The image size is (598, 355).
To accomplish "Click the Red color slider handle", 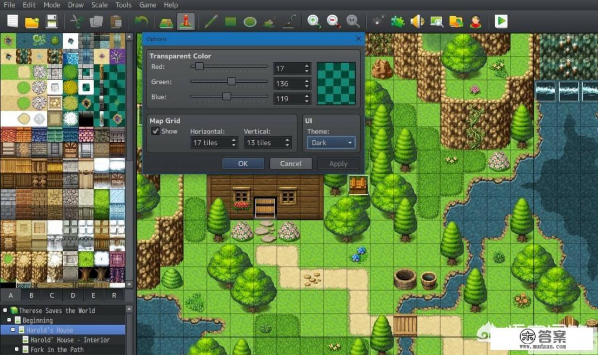I will 199,67.
